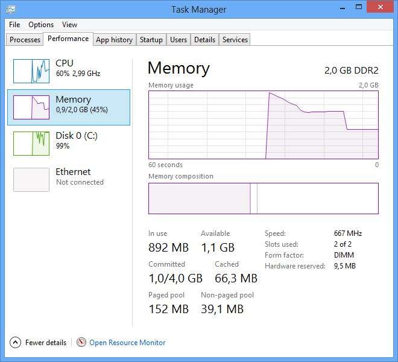
Task: Collapse view with Fewer details arrow
Action: pyautogui.click(x=16, y=343)
